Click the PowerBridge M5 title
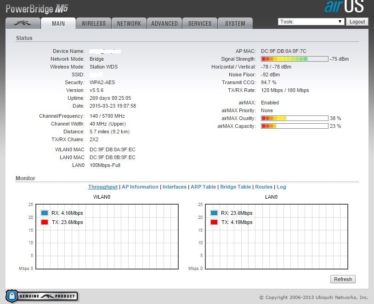374x304 pixels. click(37, 9)
